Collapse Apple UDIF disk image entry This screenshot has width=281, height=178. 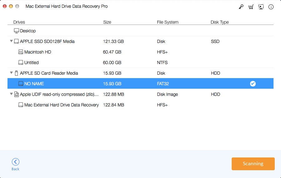[11, 94]
